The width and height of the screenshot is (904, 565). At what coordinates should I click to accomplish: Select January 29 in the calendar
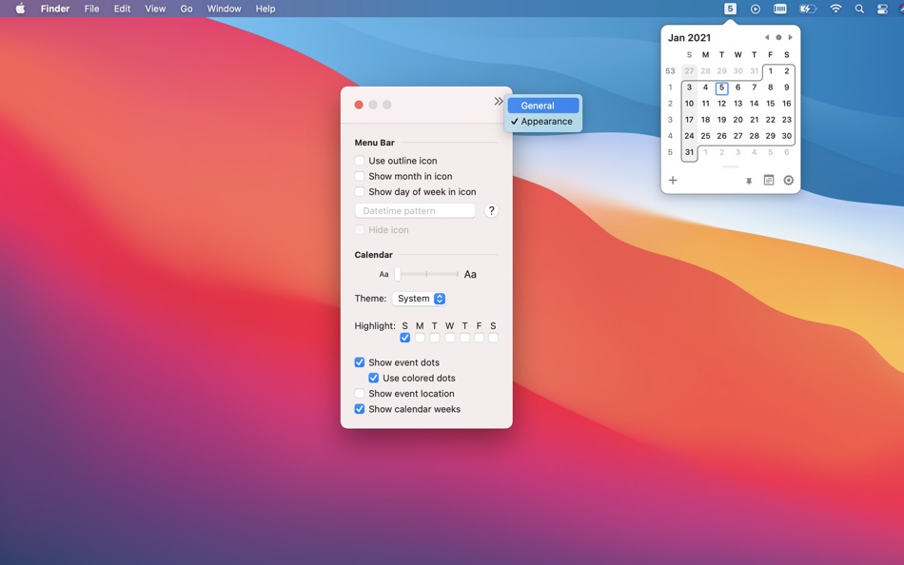[770, 136]
